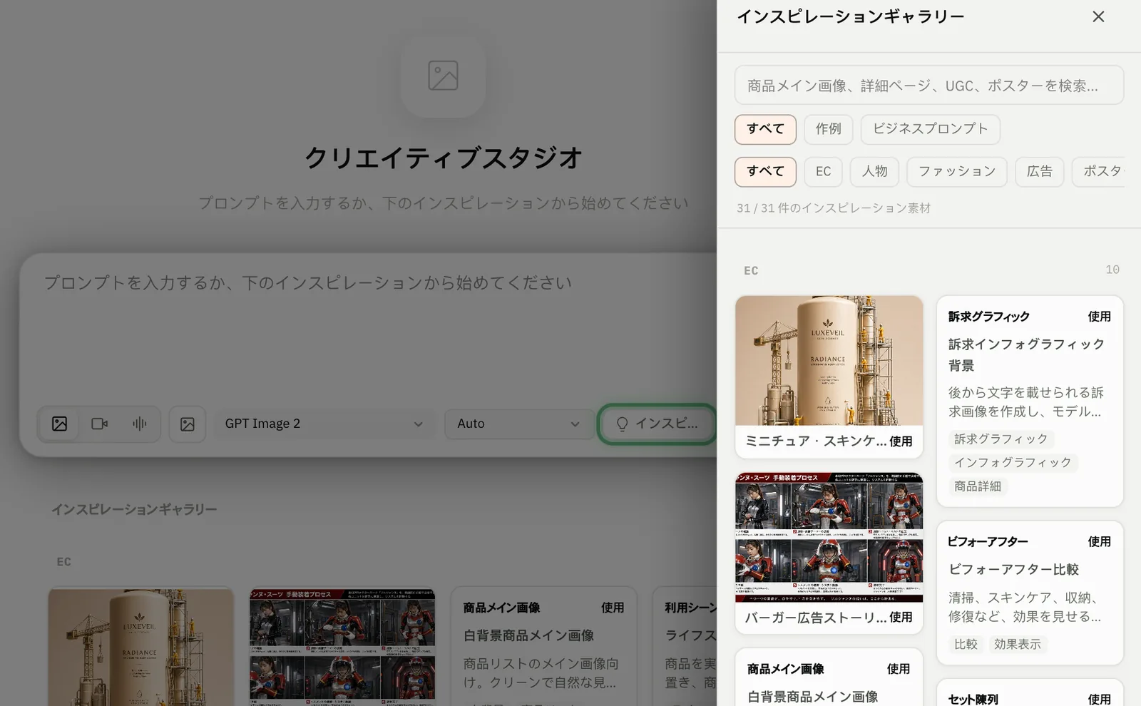Click the reference image upload icon
The width and height of the screenshot is (1141, 706).
188,424
